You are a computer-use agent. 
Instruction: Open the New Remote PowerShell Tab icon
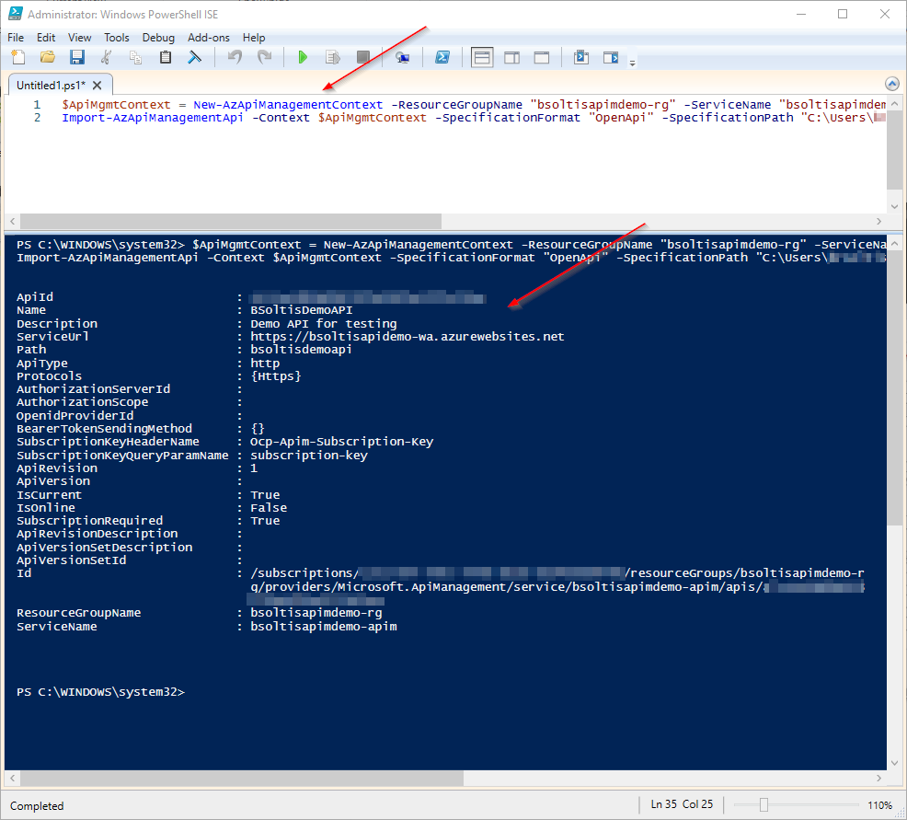[x=402, y=58]
